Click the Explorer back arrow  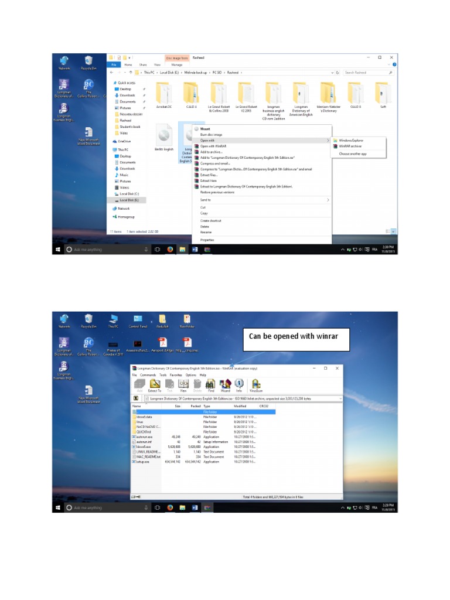point(111,72)
